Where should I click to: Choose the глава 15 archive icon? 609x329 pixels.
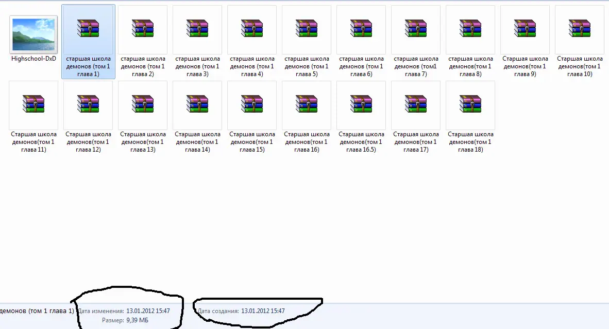[252, 104]
